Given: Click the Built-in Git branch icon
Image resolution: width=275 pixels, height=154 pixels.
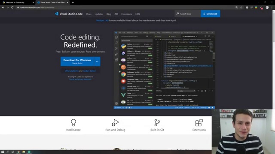Looking at the screenshot, I should pyautogui.click(x=157, y=123).
